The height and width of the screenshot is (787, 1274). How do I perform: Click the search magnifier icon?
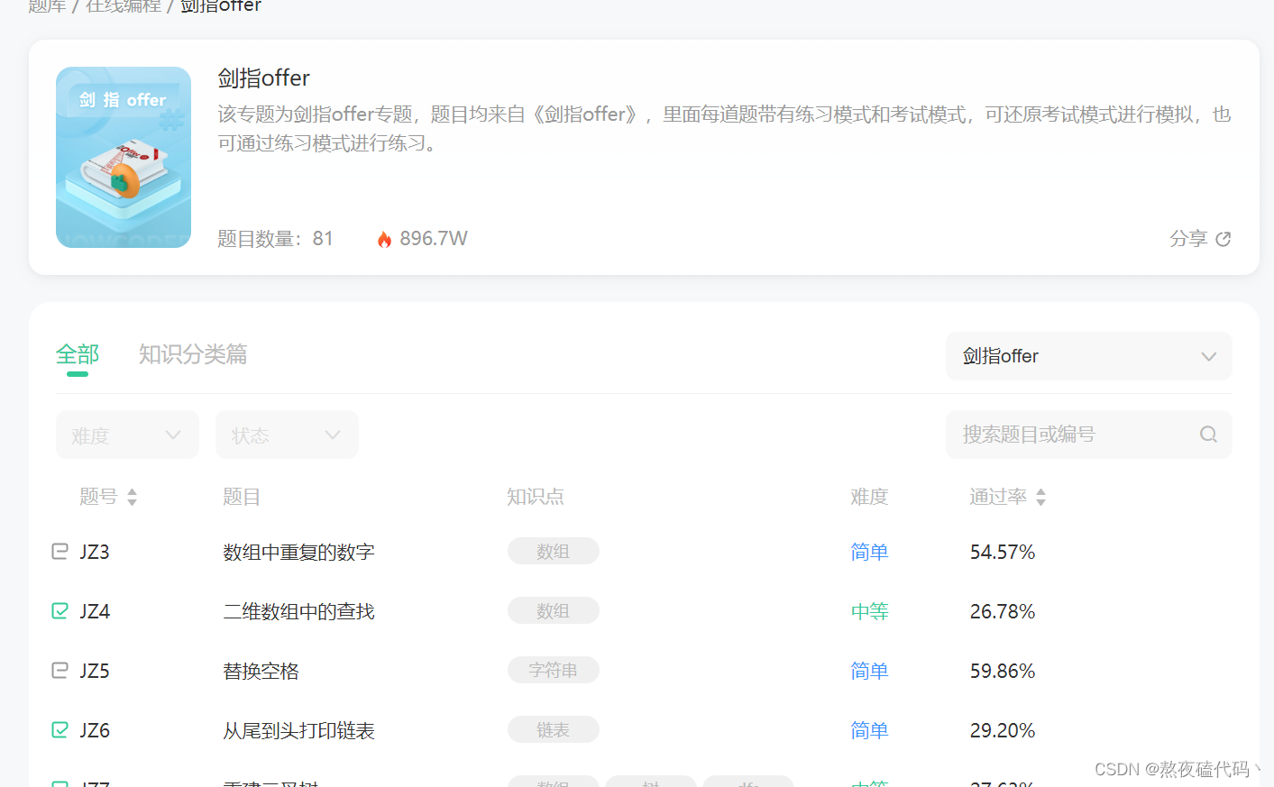[x=1208, y=435]
